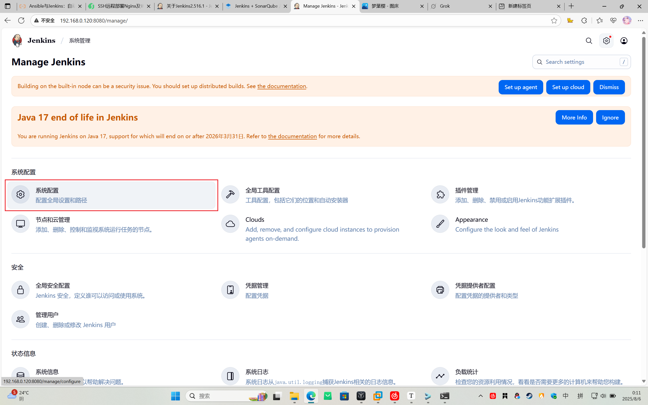
Task: Open File Explorer from taskbar
Action: tap(294, 396)
